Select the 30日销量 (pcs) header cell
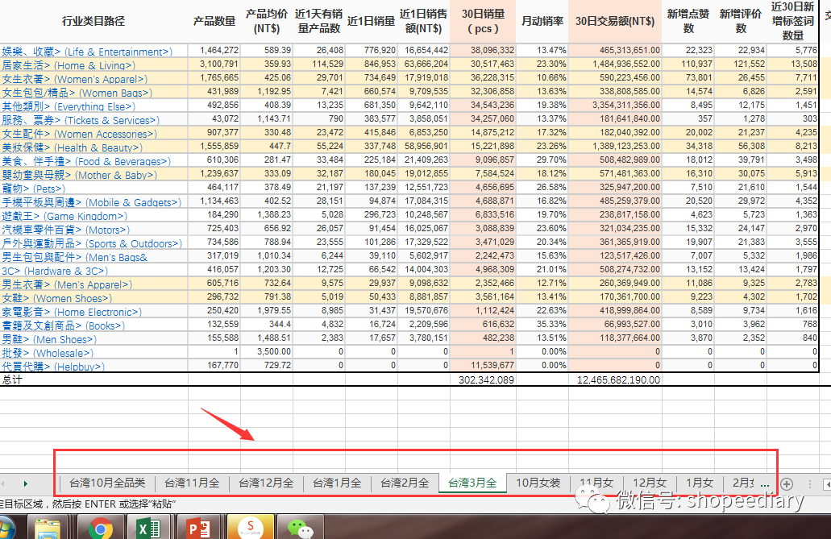This screenshot has width=831, height=539. (483, 21)
